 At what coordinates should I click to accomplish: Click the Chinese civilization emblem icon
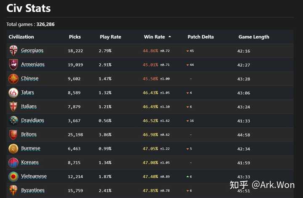point(13,79)
